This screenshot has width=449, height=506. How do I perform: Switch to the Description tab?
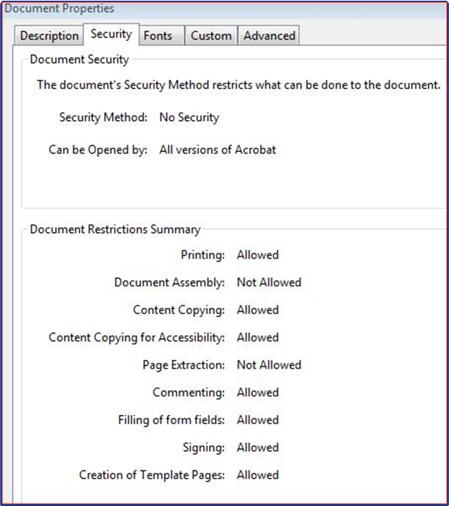coord(49,35)
